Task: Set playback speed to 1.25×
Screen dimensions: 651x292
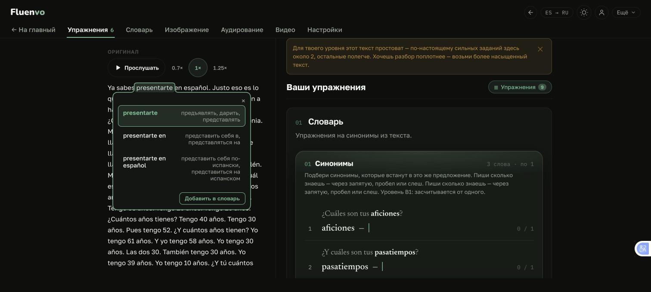Action: click(x=220, y=68)
